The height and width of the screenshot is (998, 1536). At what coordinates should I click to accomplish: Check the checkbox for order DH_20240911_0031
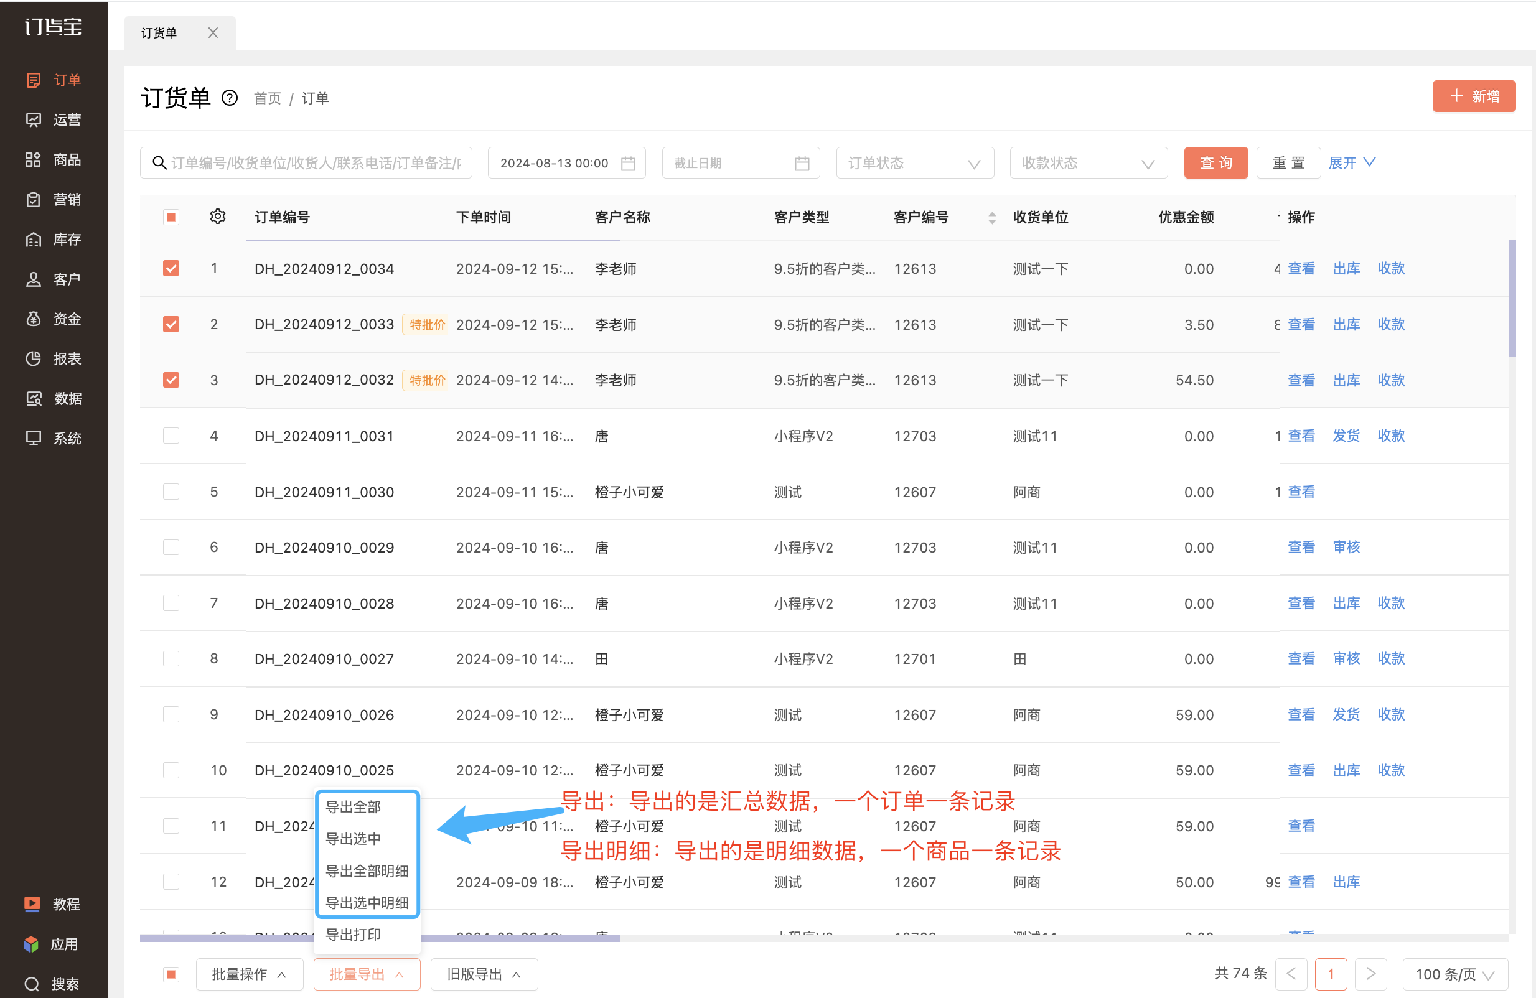[x=171, y=436]
